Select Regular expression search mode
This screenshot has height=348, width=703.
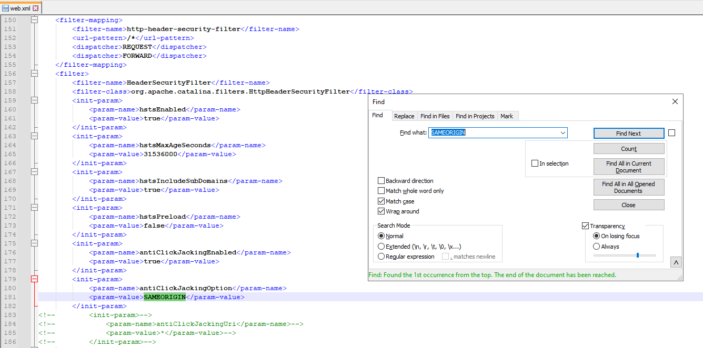(x=381, y=256)
